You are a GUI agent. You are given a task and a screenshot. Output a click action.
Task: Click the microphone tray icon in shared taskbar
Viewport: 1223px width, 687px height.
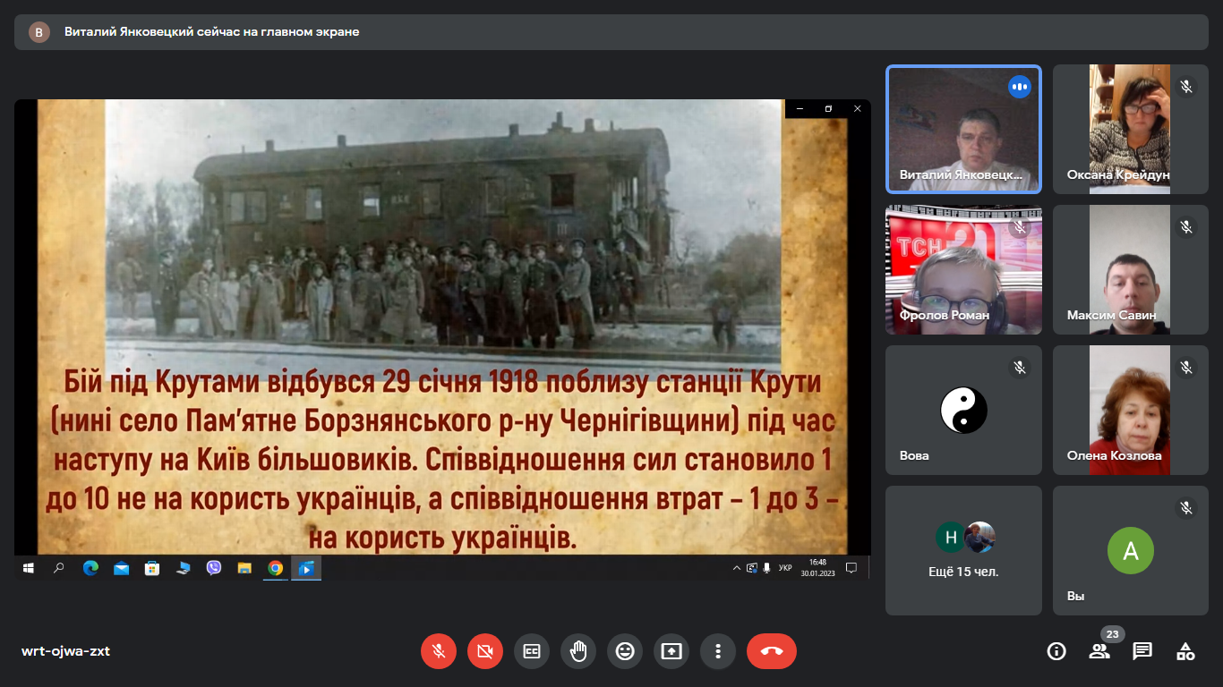(x=766, y=567)
